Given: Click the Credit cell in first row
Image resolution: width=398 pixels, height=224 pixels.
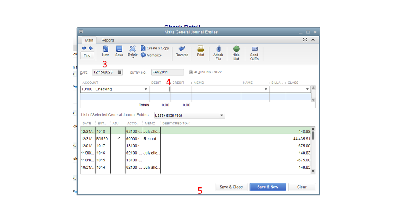Looking at the screenshot, I should 181,89.
